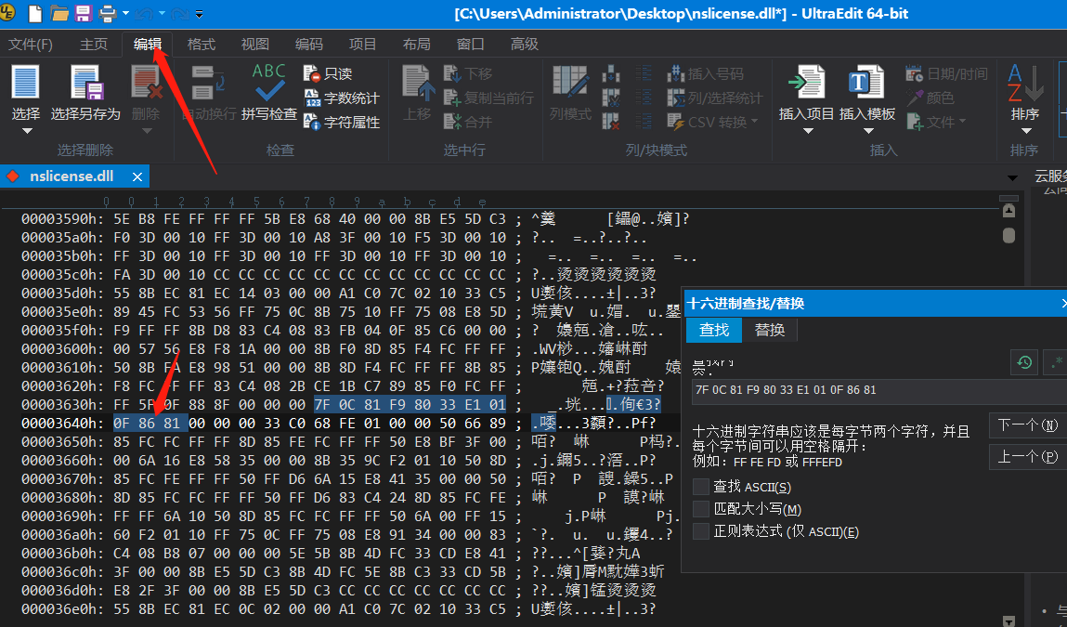Click the 选择另存为 icon
Image resolution: width=1067 pixels, height=627 pixels.
(86, 83)
